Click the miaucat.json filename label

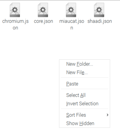(x=72, y=25)
